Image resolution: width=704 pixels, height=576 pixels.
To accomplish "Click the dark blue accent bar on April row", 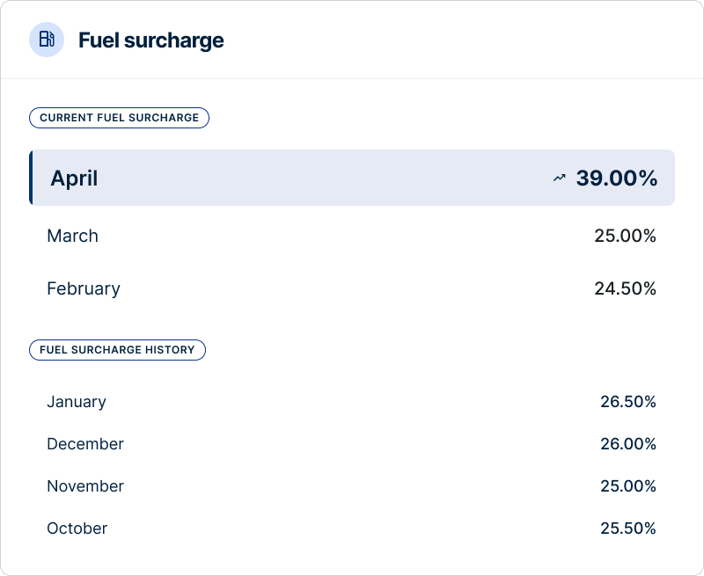I will (x=31, y=178).
